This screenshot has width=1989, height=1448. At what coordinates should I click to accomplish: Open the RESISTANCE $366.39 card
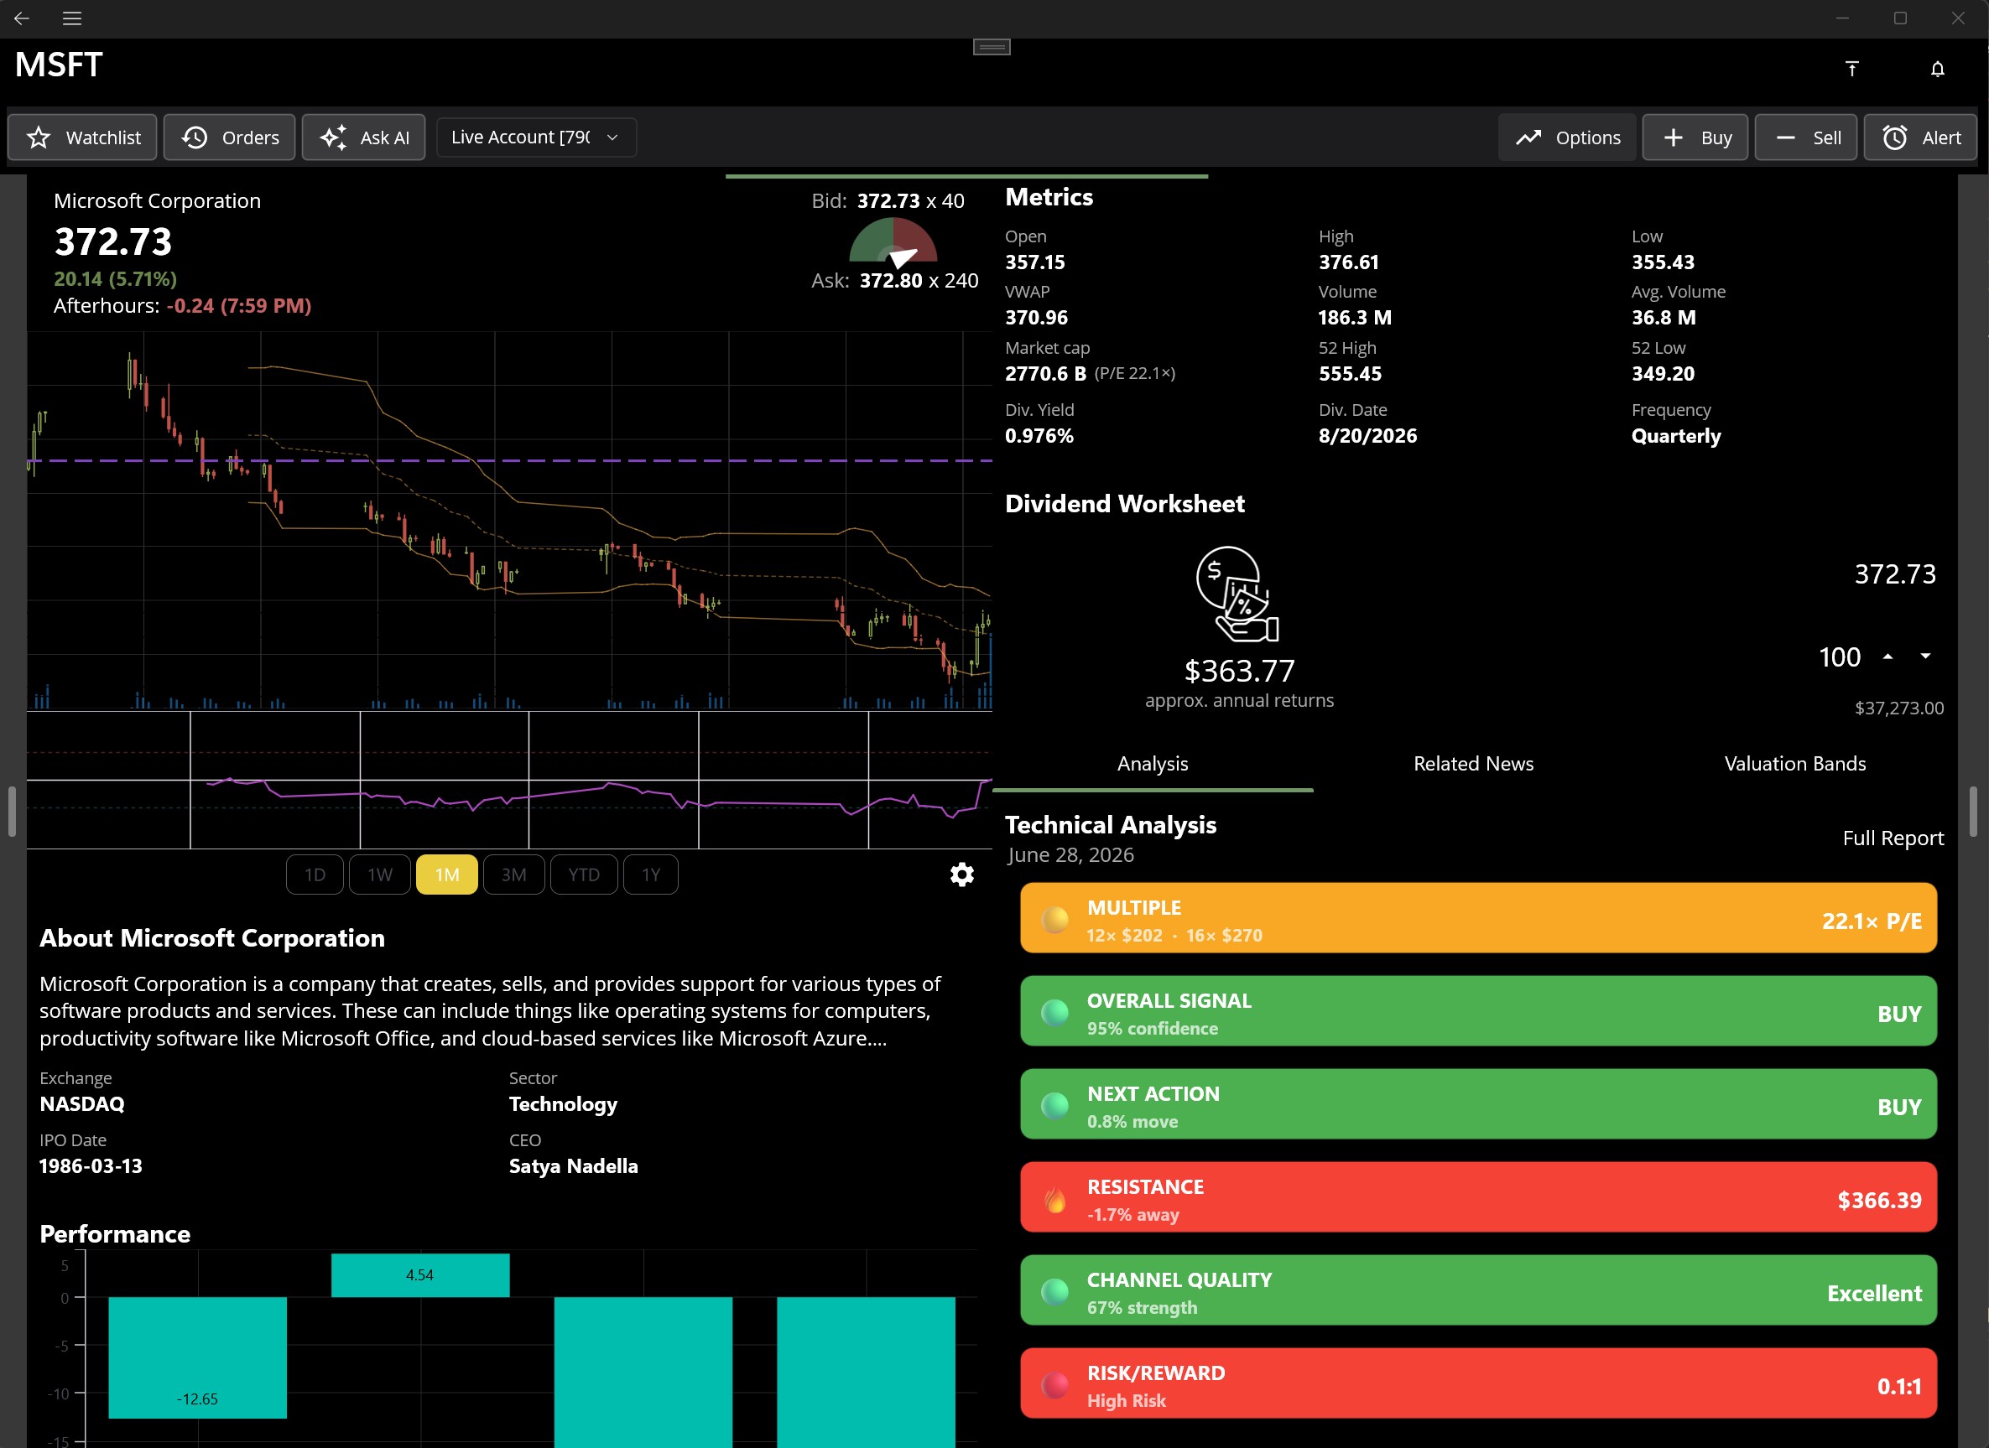pyautogui.click(x=1479, y=1197)
